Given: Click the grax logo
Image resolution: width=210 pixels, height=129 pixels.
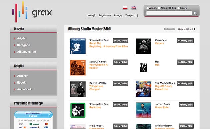Looking at the screenshot, I should [x=32, y=12].
